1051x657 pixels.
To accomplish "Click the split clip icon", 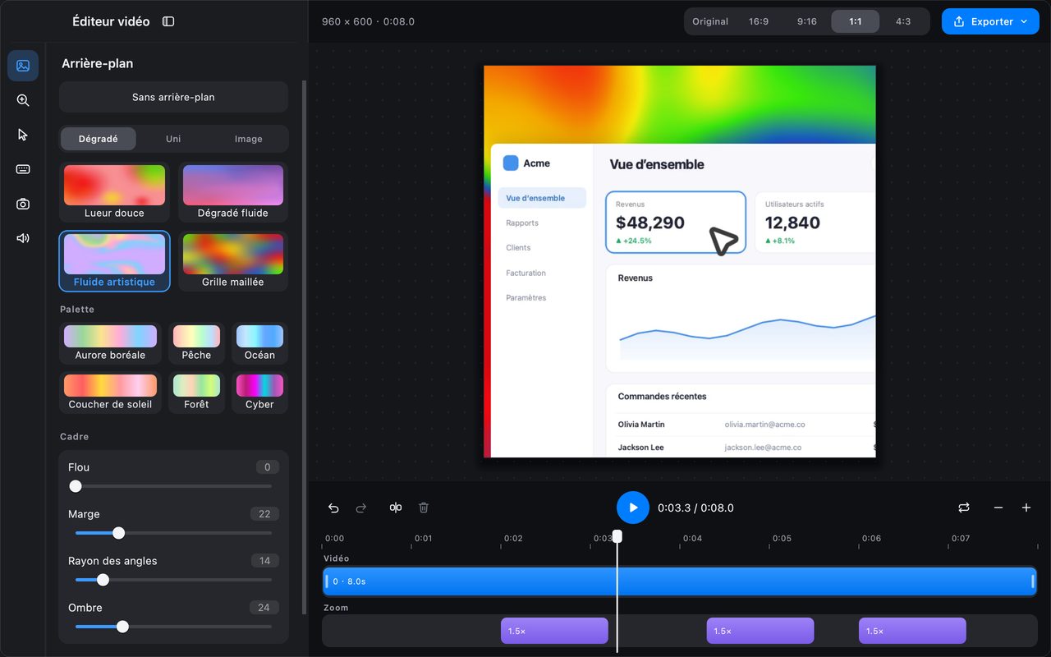I will 396,508.
